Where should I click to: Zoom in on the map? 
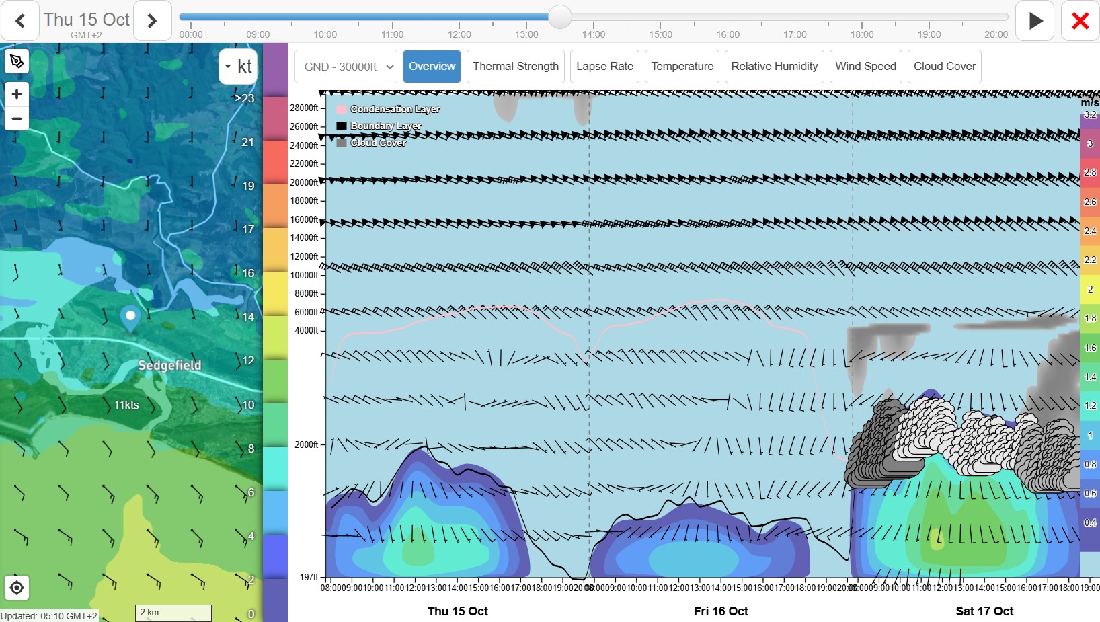tap(17, 94)
